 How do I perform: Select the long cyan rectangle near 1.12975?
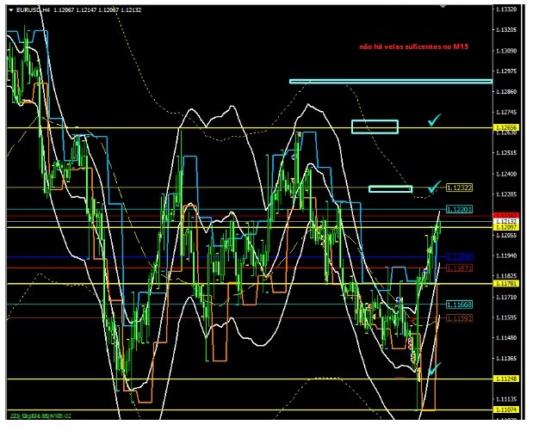[x=390, y=82]
